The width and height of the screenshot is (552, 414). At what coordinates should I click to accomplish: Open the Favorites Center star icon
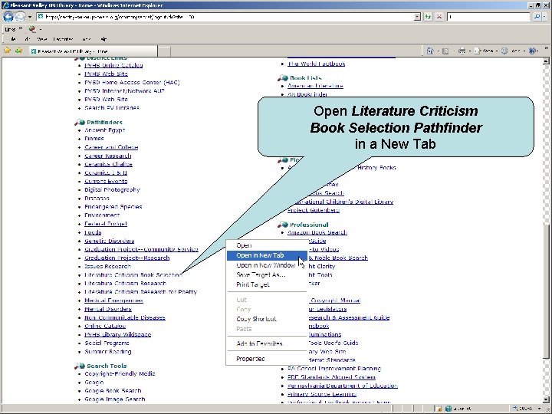7,51
